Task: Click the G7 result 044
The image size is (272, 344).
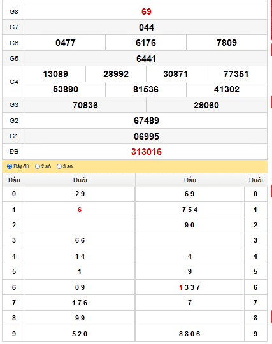Action: click(x=147, y=27)
